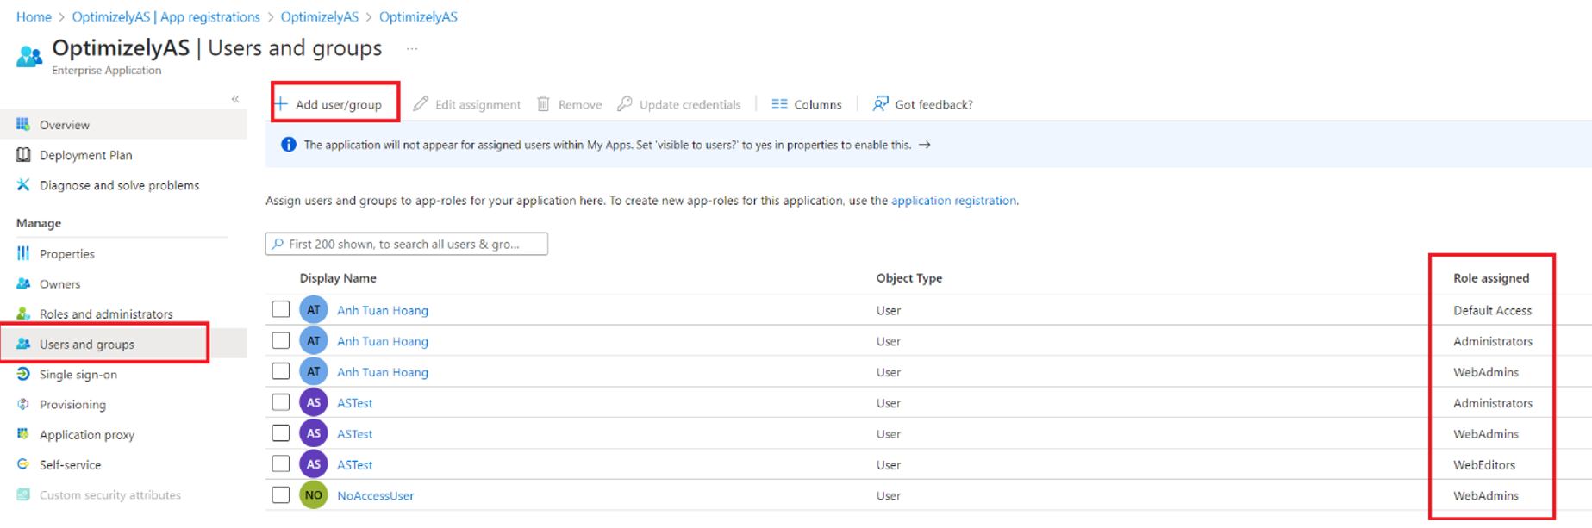Tick the checkbox for NoAccessUser

click(281, 495)
